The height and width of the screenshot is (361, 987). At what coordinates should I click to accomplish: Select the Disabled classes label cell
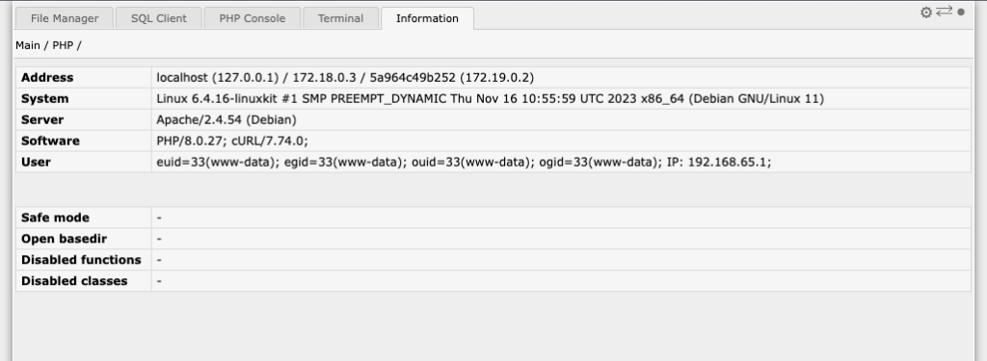(x=84, y=281)
